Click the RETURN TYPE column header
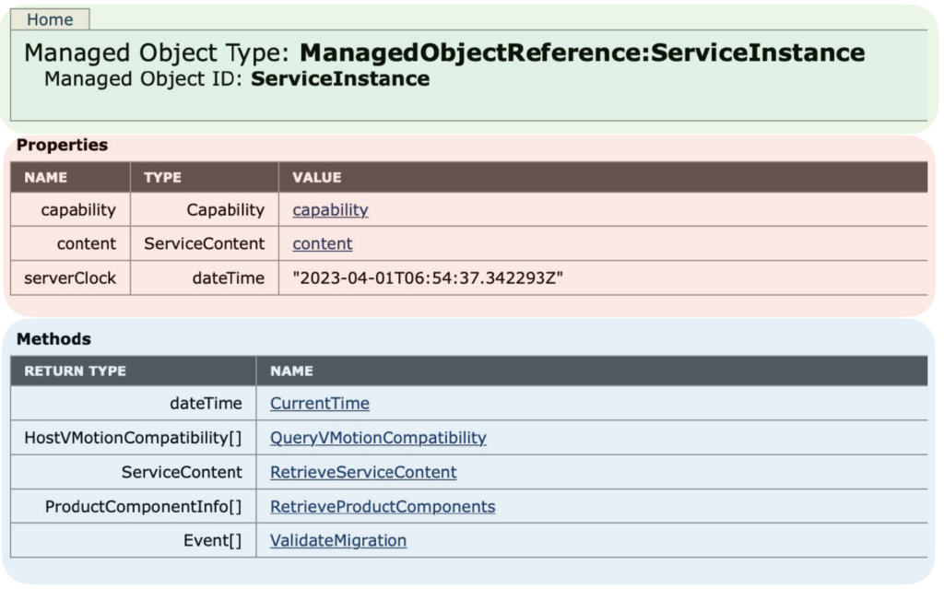The image size is (944, 589). click(x=75, y=371)
